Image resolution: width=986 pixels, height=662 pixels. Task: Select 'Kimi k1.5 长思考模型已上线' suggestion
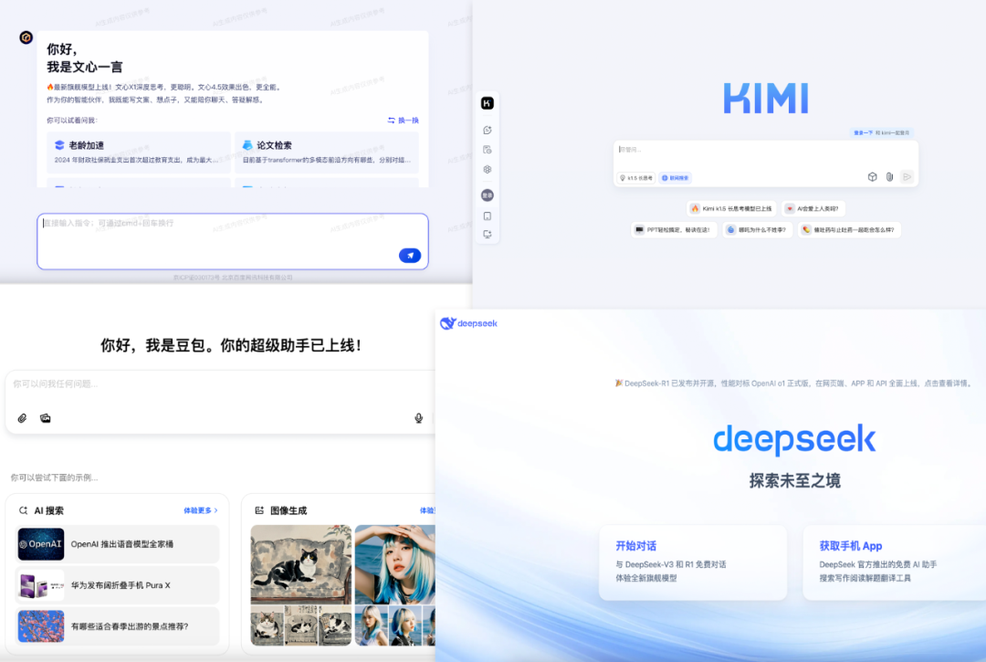(x=731, y=209)
